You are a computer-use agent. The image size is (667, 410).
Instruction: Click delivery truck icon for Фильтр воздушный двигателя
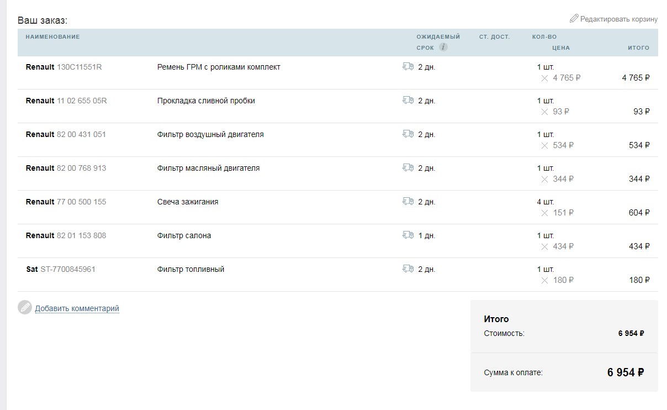click(x=408, y=134)
